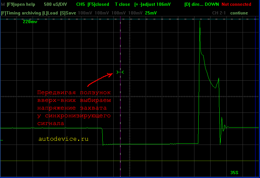Screen dimensions: 260x178
Task: Click the CH5 channel indicator
Action: 80,4
